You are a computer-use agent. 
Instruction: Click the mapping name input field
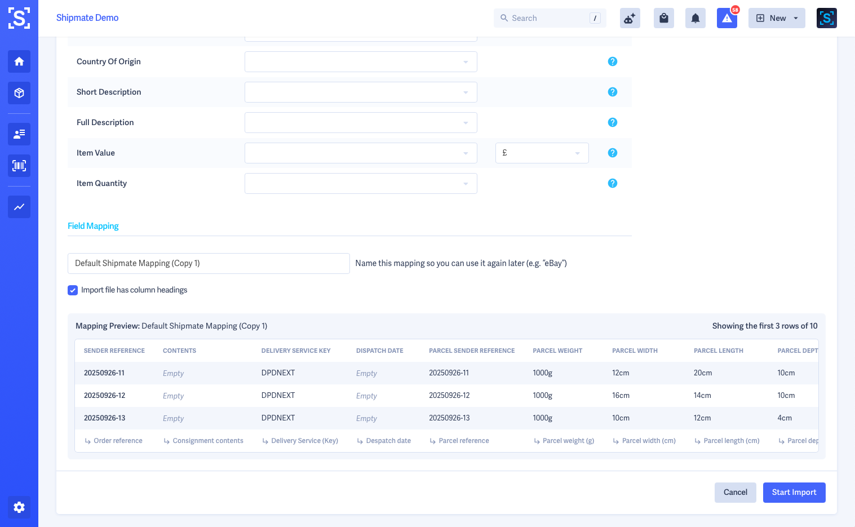(209, 263)
